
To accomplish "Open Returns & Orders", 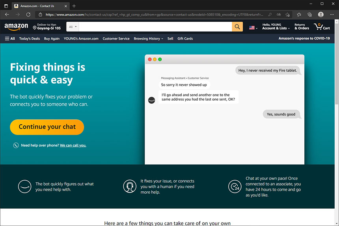I will pos(302,26).
